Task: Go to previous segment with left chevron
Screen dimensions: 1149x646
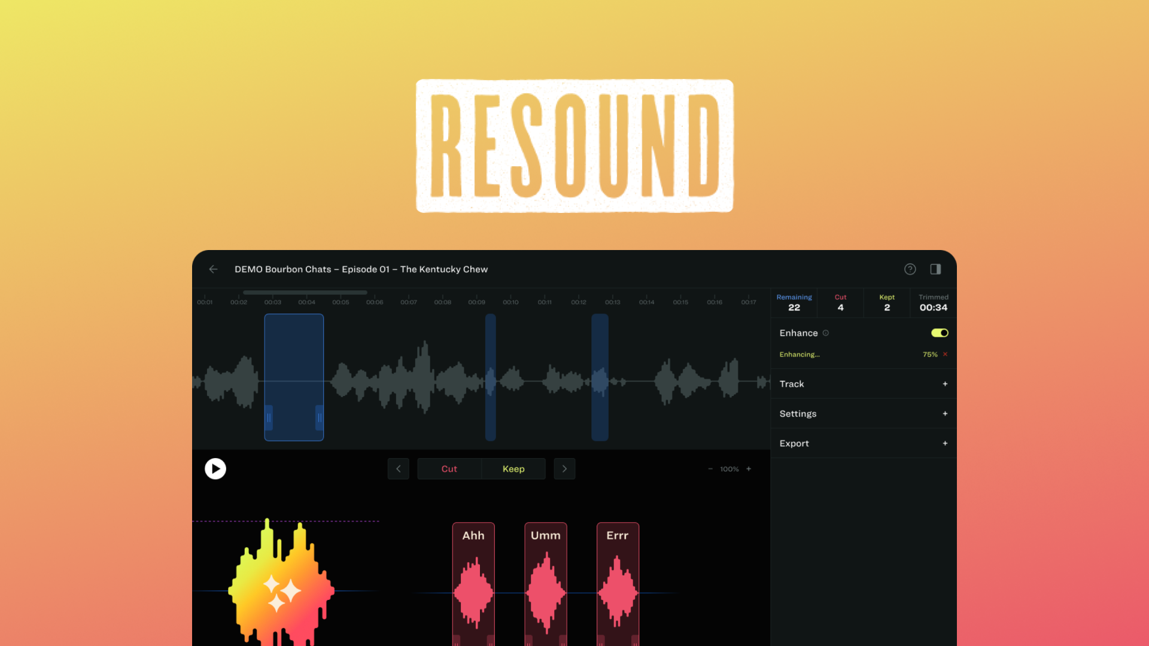Action: click(x=398, y=469)
